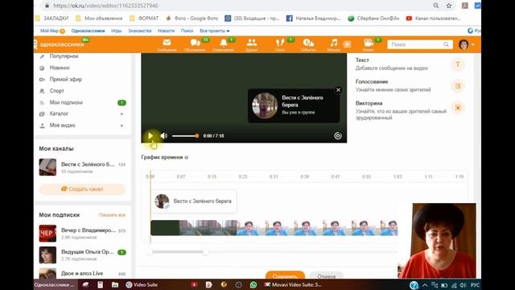This screenshot has height=290, width=515.
Task: Click the График времени help icon
Action: point(186,158)
